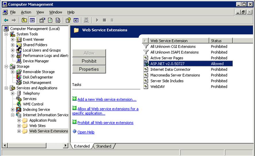Click the Back arrow toolbar icon
Screen dimensions: 255x156
[x=6, y=20]
